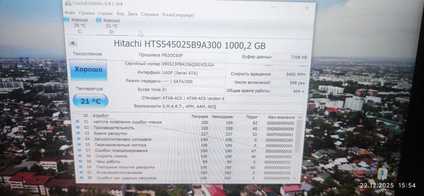Select attribute 'Производительность'
This screenshot has height=196, width=424.
[114, 128]
